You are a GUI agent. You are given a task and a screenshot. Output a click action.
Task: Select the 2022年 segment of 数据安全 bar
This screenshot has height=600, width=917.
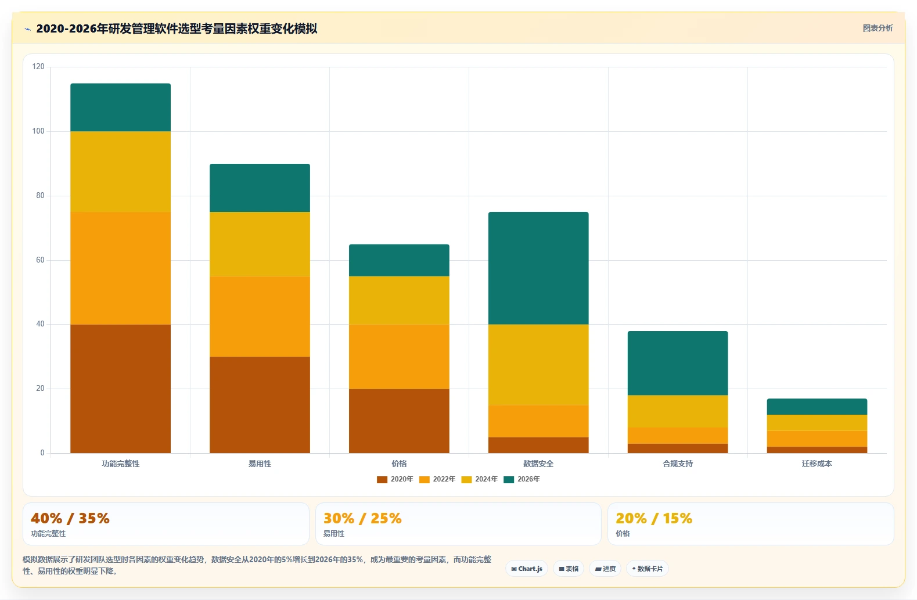pos(538,421)
